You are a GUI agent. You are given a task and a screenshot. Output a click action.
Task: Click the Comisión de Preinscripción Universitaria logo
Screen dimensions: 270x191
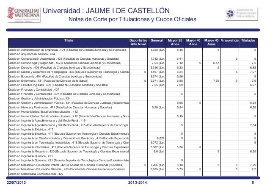tap(242, 14)
